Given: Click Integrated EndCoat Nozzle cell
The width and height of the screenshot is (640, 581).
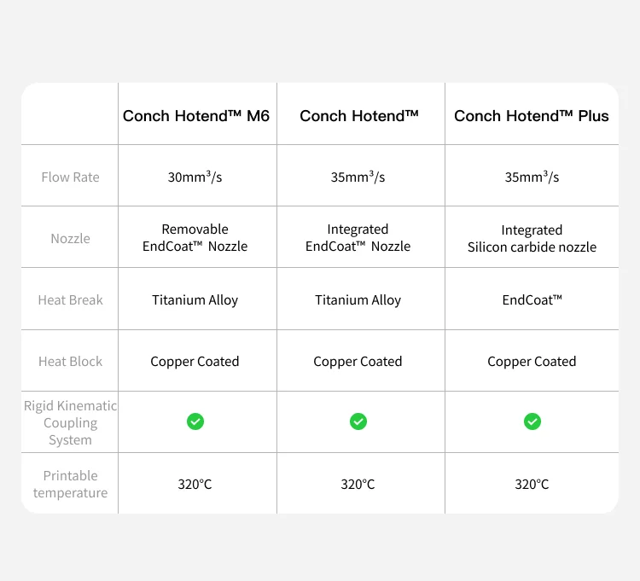Looking at the screenshot, I should tap(358, 238).
